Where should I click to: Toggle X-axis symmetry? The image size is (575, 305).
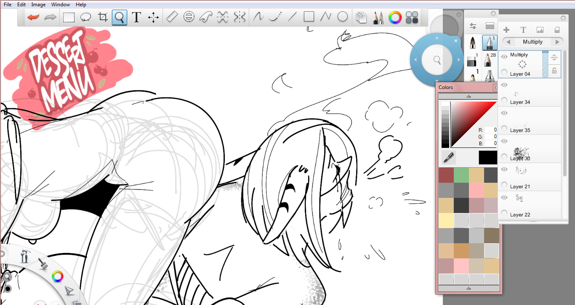pyautogui.click(x=223, y=17)
